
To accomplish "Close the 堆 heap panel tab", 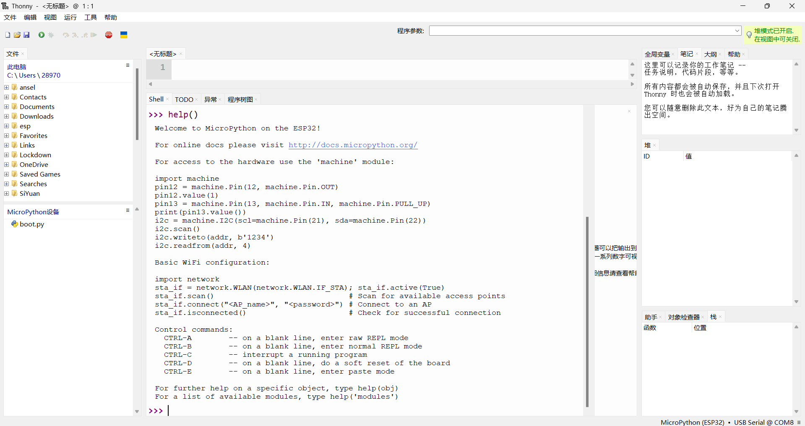I will click(654, 145).
